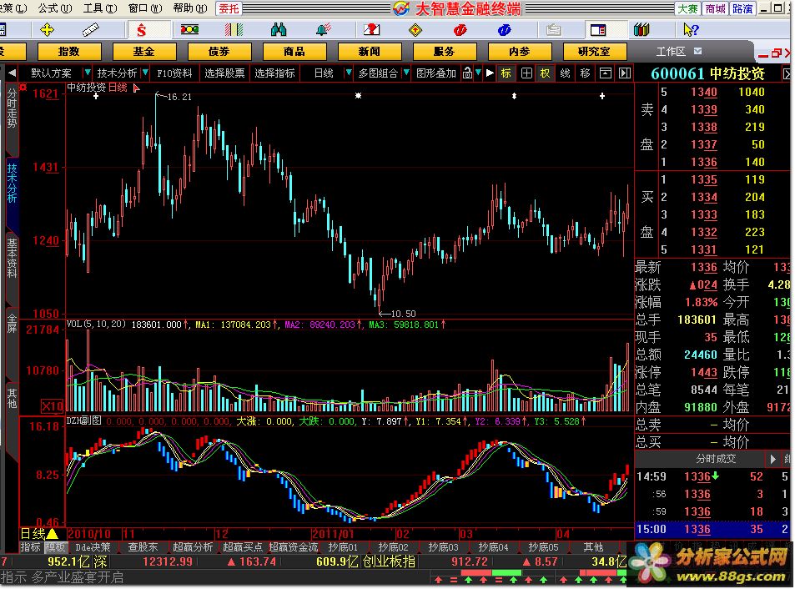Image resolution: width=795 pixels, height=589 pixels.
Task: Toggle the 线 line drawing button
Action: [x=566, y=73]
